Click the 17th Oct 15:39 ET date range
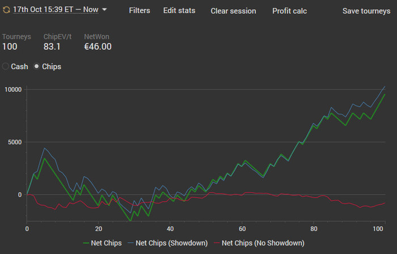Viewport: 397px width, 254px height. (x=56, y=10)
